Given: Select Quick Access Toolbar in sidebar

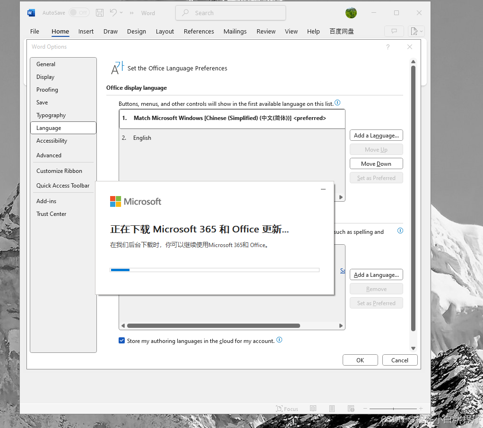Looking at the screenshot, I should [x=63, y=186].
